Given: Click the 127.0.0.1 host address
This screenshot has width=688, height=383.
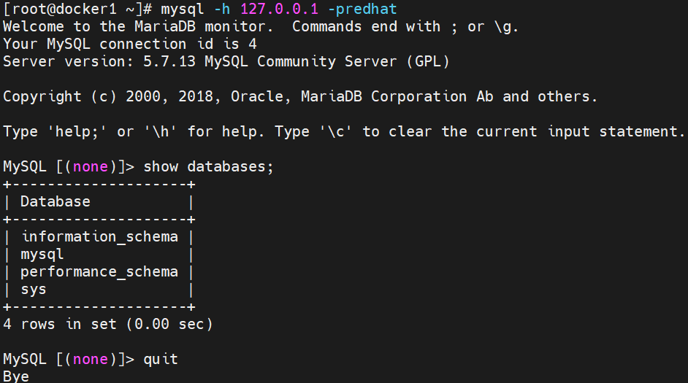Looking at the screenshot, I should pyautogui.click(x=279, y=9).
